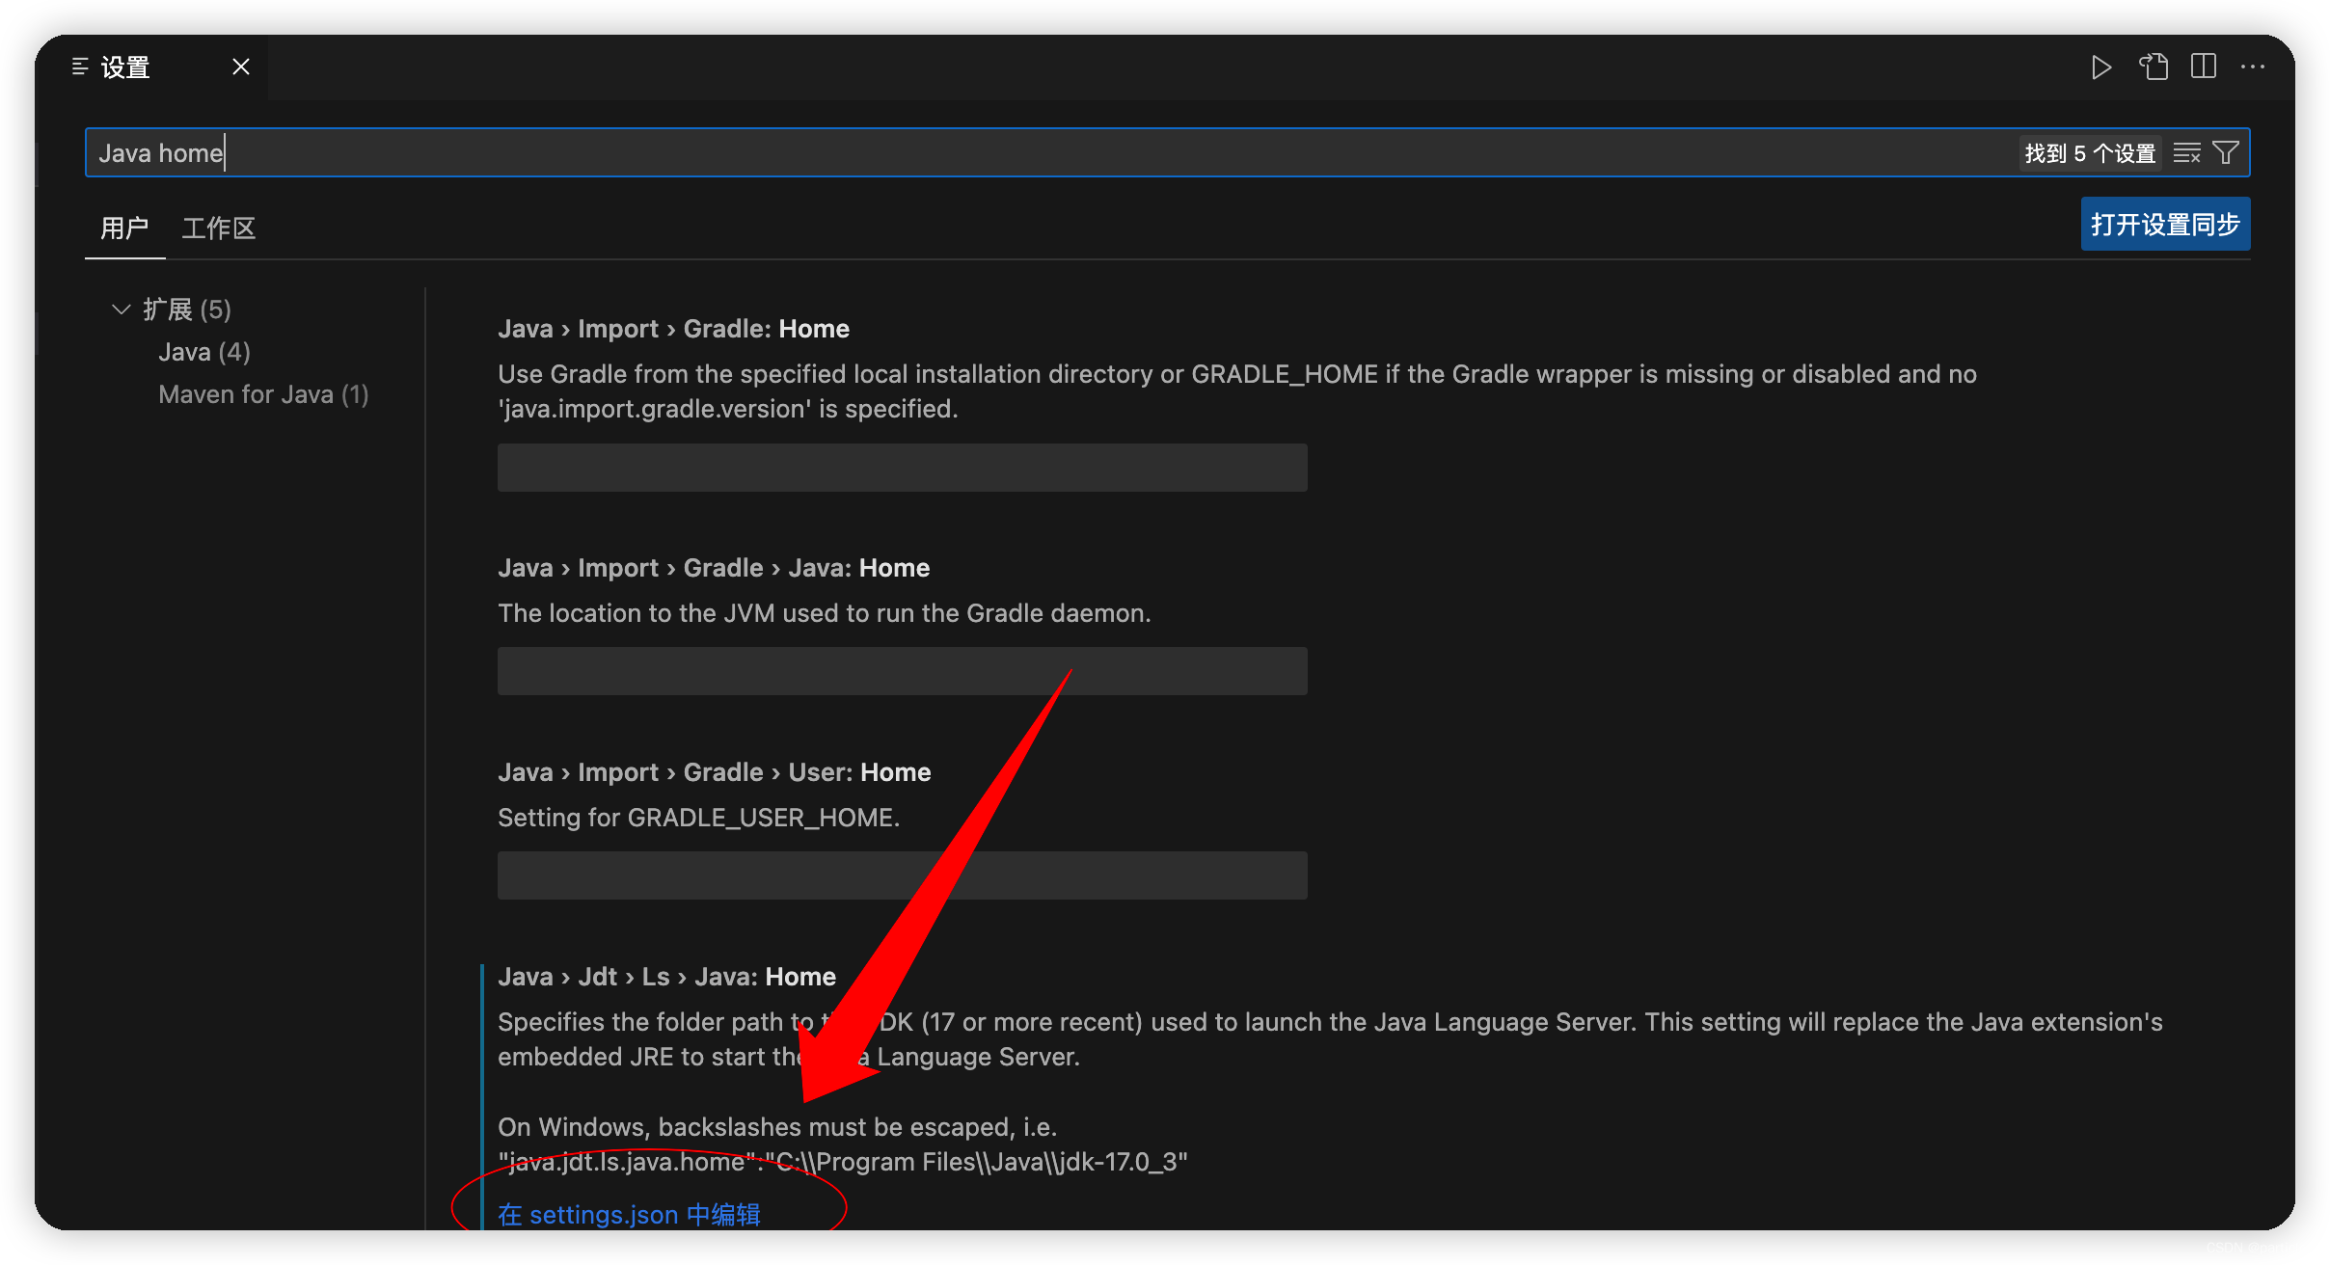Open the More Actions ellipsis menu

[x=2253, y=67]
